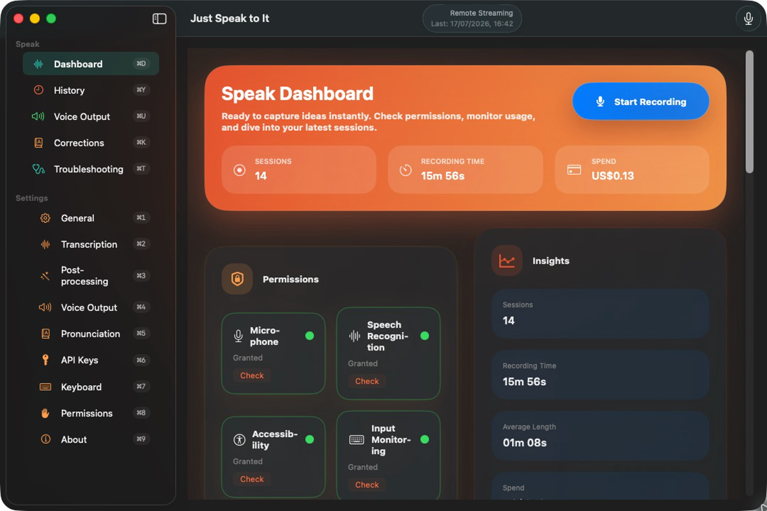This screenshot has width=767, height=511.
Task: Click the Keyboard icon in the sidebar
Action: pos(45,386)
